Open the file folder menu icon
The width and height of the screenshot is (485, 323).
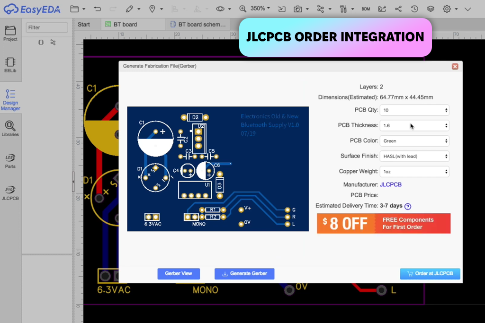click(x=74, y=9)
